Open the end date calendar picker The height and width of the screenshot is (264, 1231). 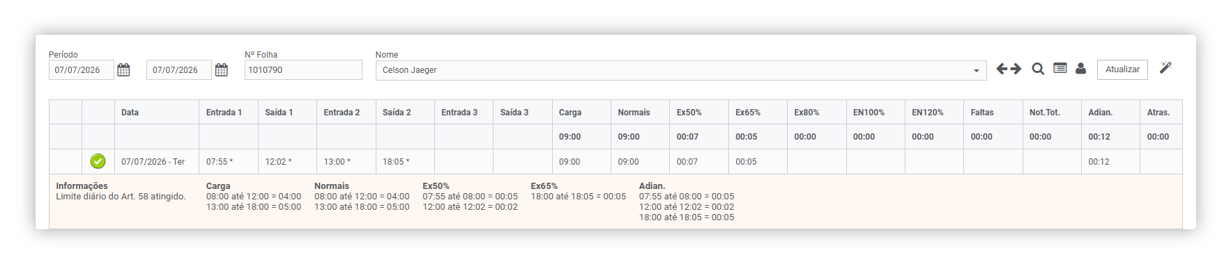pyautogui.click(x=222, y=69)
